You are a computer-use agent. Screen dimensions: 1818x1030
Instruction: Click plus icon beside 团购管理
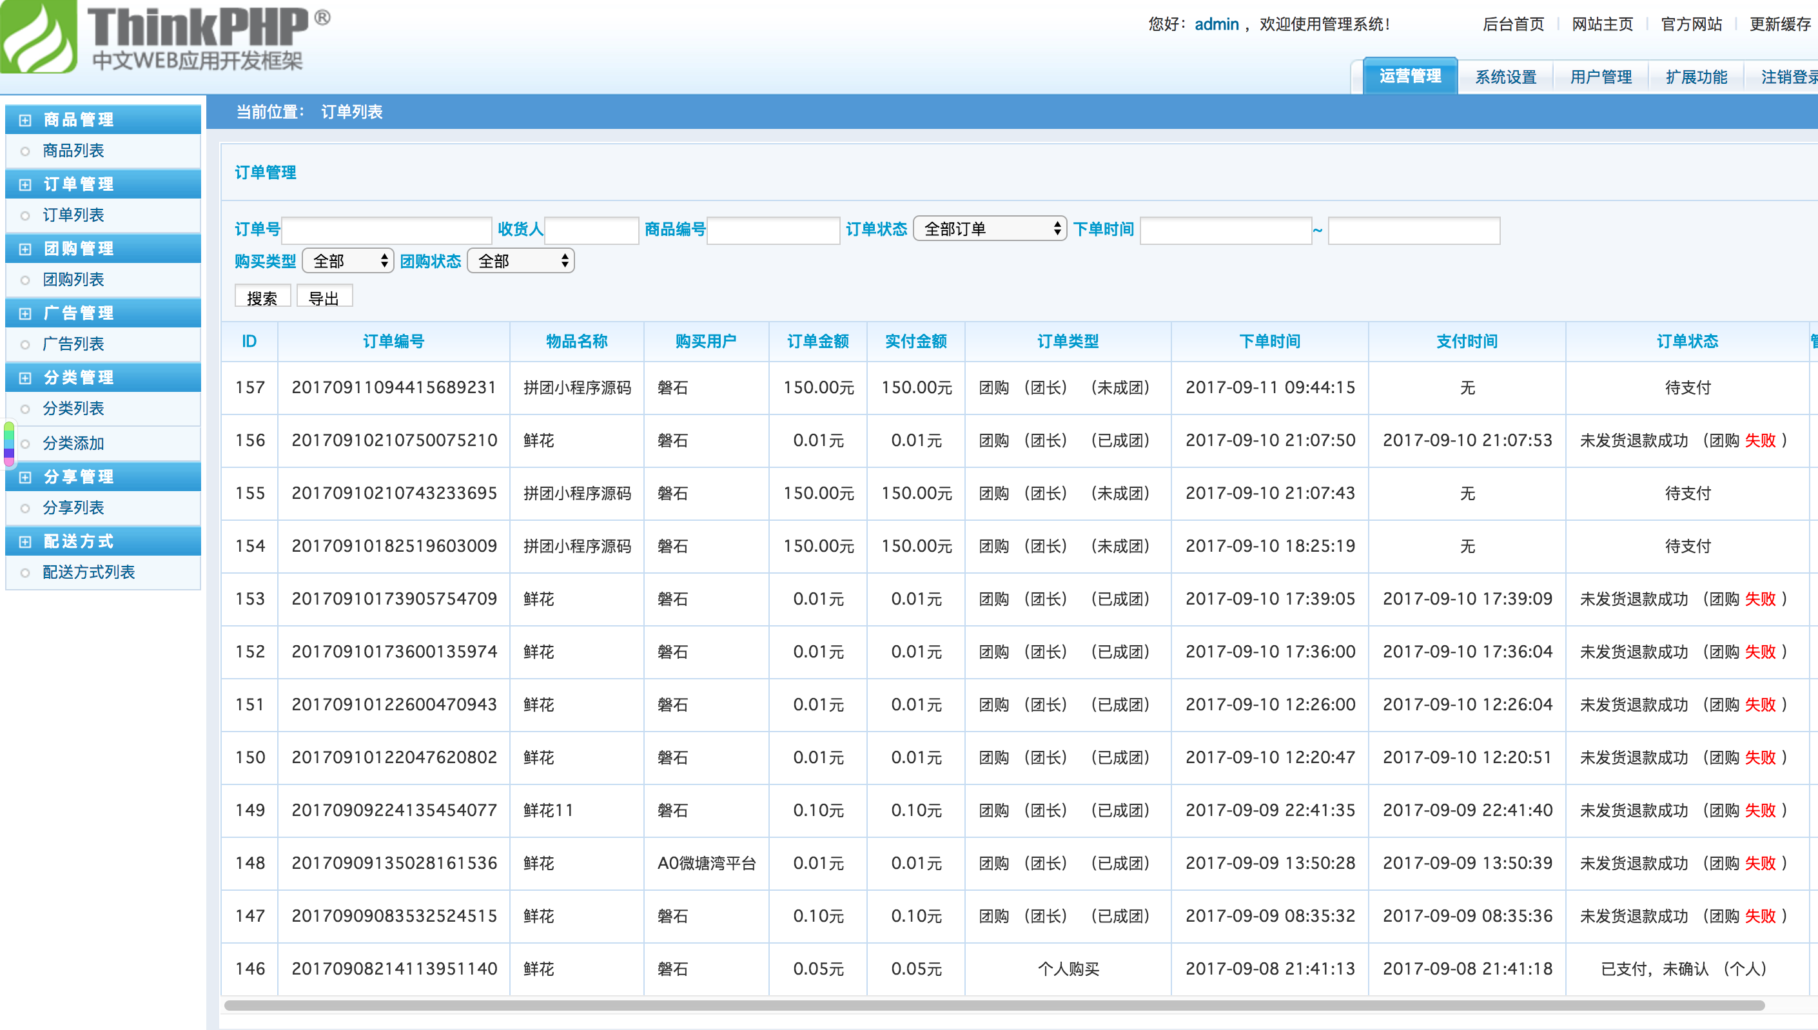pyautogui.click(x=26, y=249)
